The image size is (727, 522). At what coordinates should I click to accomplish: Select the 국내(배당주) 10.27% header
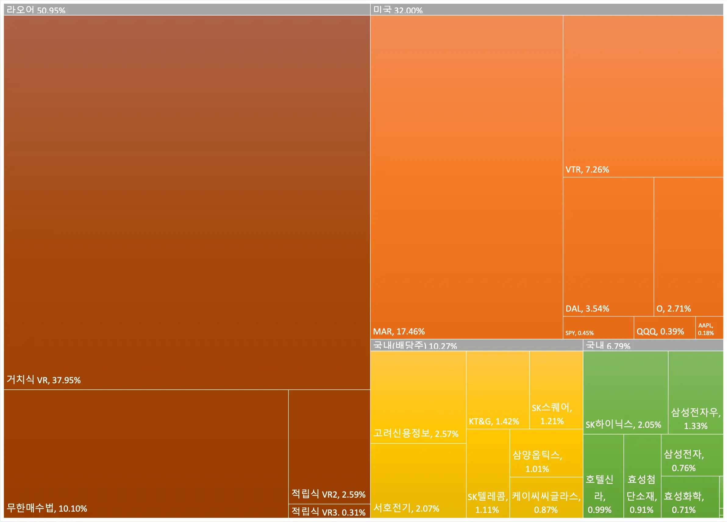(477, 345)
